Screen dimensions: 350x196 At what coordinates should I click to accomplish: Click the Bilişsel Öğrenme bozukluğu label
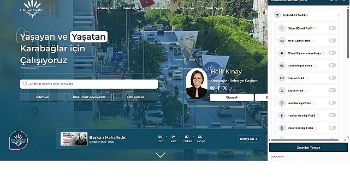304,53
